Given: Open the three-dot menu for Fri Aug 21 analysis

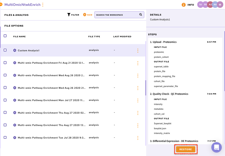Looking at the screenshot, I should point(138,63).
